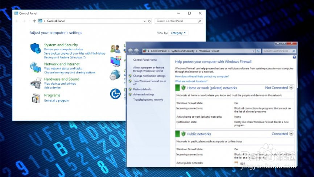The width and height of the screenshot is (314, 177).
Task: Click Review your computer's status
Action: [63, 49]
